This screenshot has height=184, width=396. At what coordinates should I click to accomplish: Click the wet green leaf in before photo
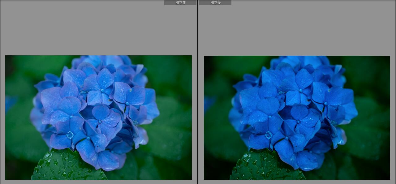pos(68,167)
